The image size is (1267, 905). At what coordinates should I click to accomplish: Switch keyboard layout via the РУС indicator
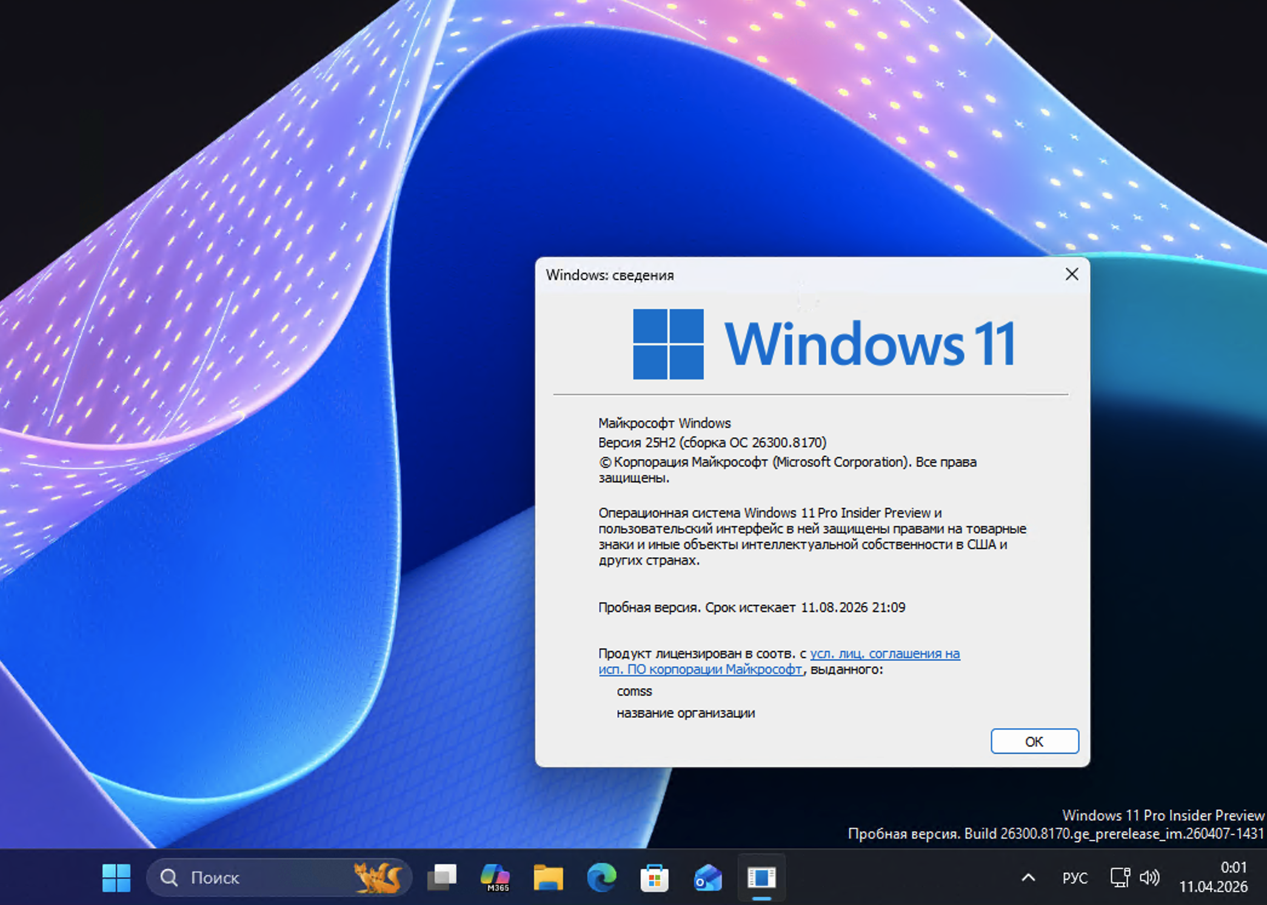tap(1075, 878)
